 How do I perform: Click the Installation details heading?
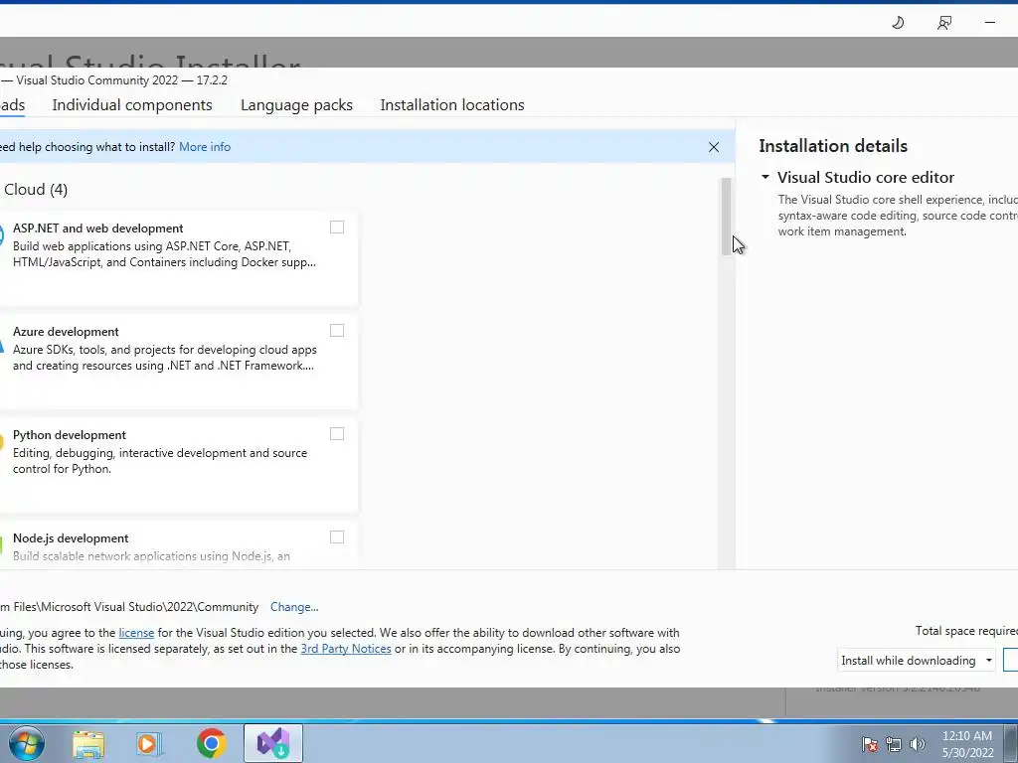[x=833, y=146]
